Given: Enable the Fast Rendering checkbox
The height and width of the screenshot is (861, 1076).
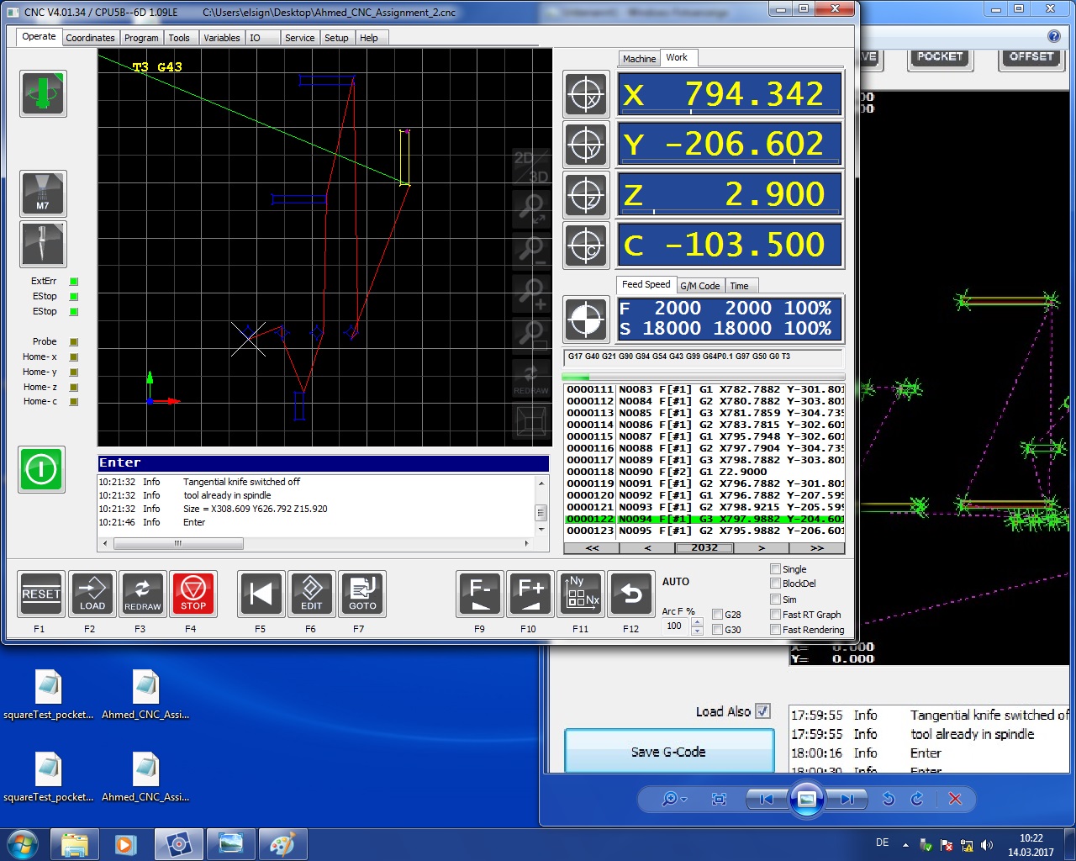Looking at the screenshot, I should 776,630.
